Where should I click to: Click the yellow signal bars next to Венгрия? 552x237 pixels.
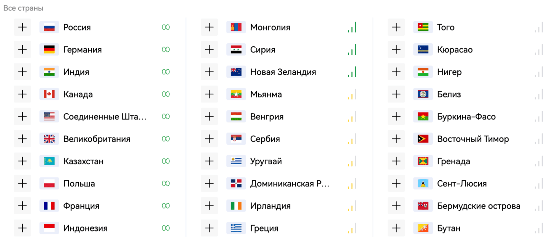(x=352, y=117)
